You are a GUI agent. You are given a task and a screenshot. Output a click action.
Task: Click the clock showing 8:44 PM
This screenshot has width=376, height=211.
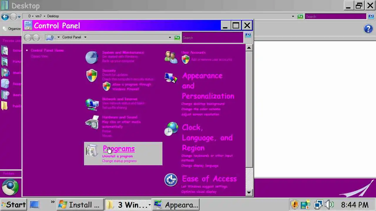(x=355, y=205)
